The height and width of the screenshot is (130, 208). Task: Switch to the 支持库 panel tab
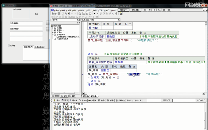pos(56,96)
